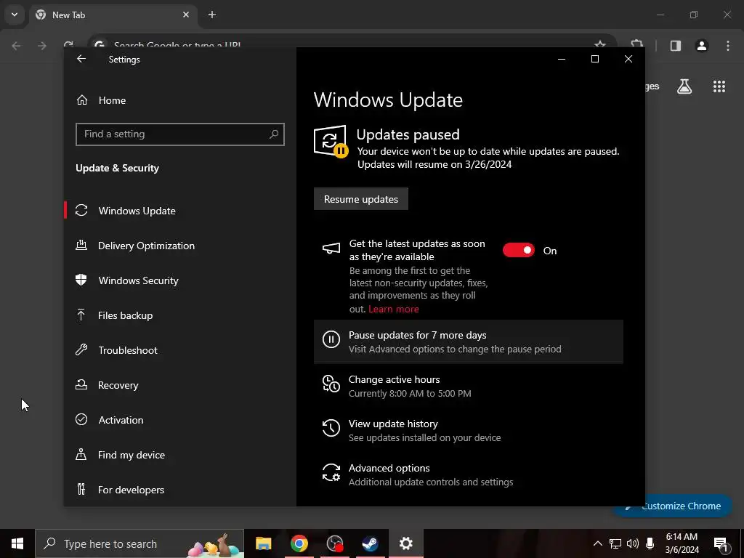Image resolution: width=744 pixels, height=558 pixels.
Task: Select the New Tab tab in Chrome
Action: [114, 15]
